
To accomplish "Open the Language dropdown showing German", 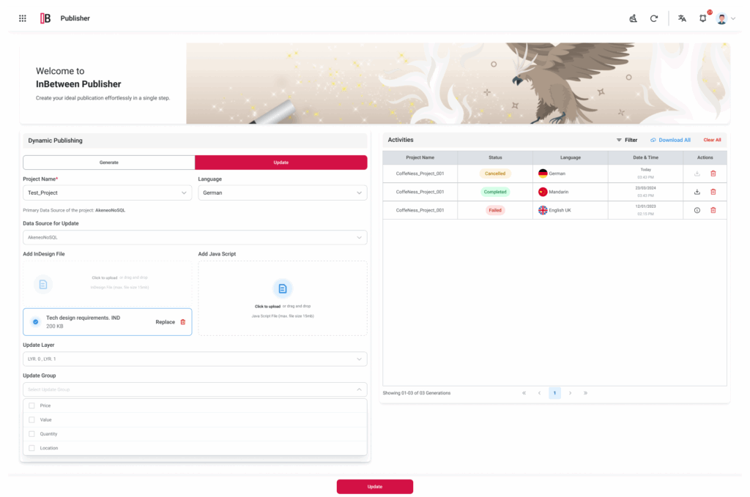I will tap(283, 192).
